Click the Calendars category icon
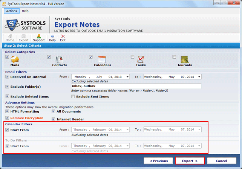Image resolution: width=242 pixels, height=169 pixels. pyautogui.click(x=102, y=59)
